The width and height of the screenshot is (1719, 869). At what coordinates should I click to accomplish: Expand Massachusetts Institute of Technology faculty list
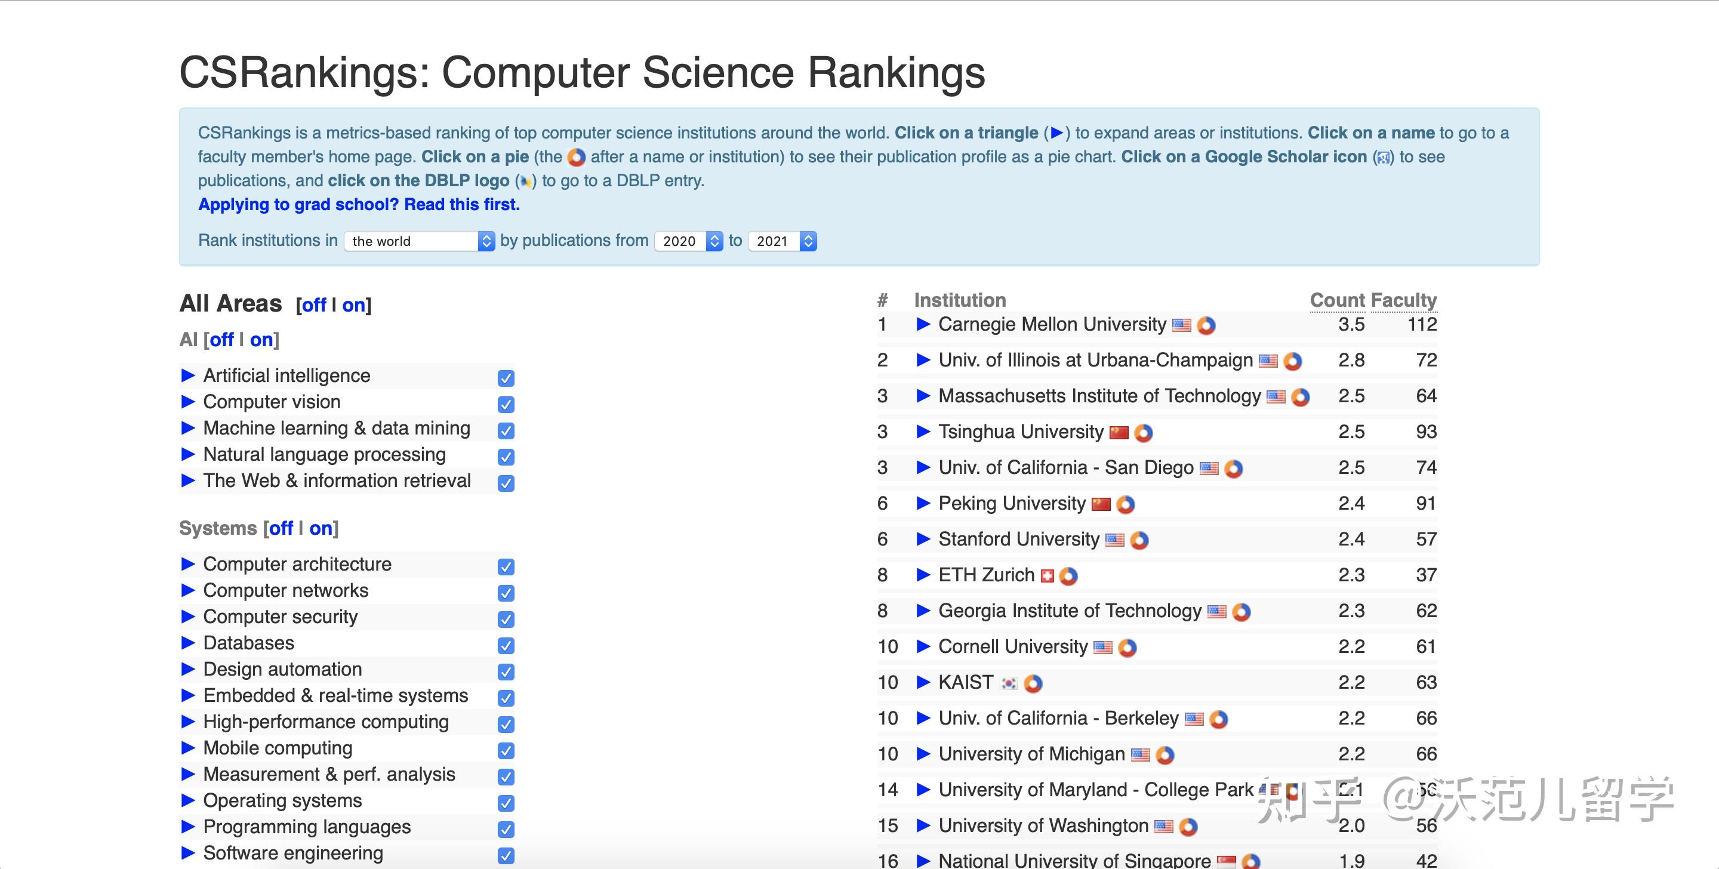[923, 396]
